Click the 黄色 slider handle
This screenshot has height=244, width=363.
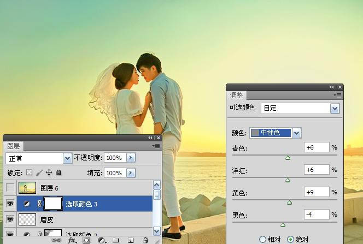(289, 203)
